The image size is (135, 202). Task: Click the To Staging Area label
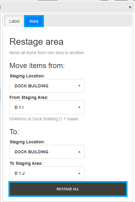[x=26, y=163]
